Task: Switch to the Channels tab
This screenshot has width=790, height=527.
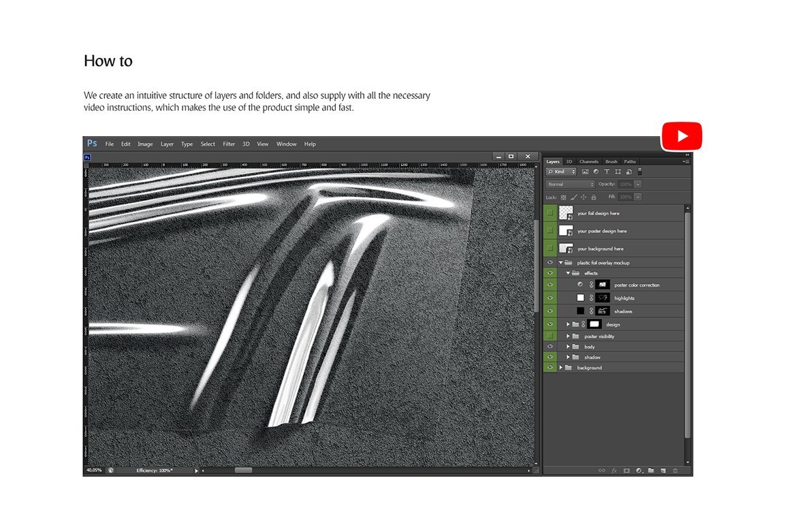Action: pyautogui.click(x=588, y=161)
